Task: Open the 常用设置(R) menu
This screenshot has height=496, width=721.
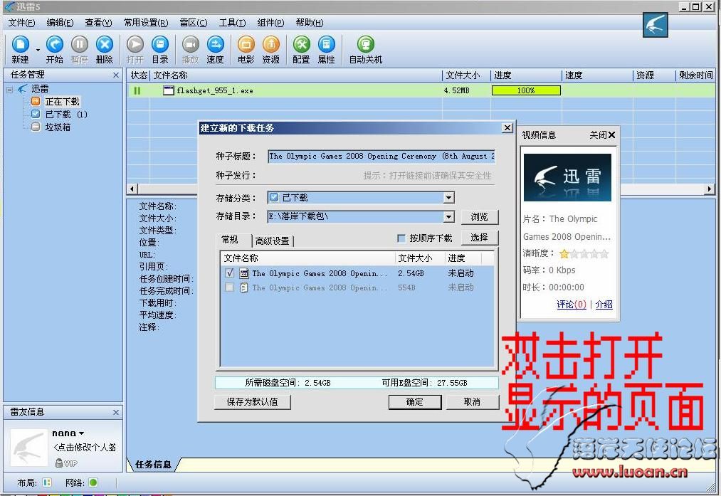Action: (146, 23)
